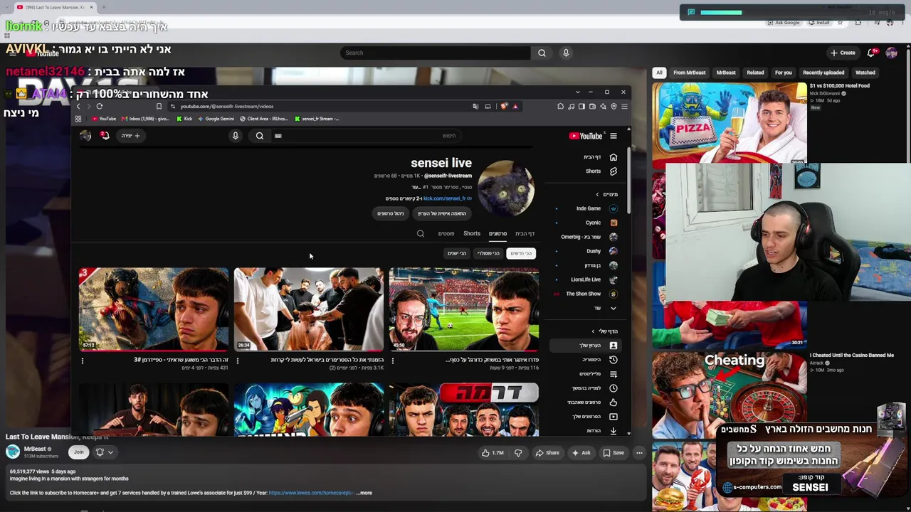The width and height of the screenshot is (911, 512).
Task: Dislike the MrBeast video
Action: [518, 452]
